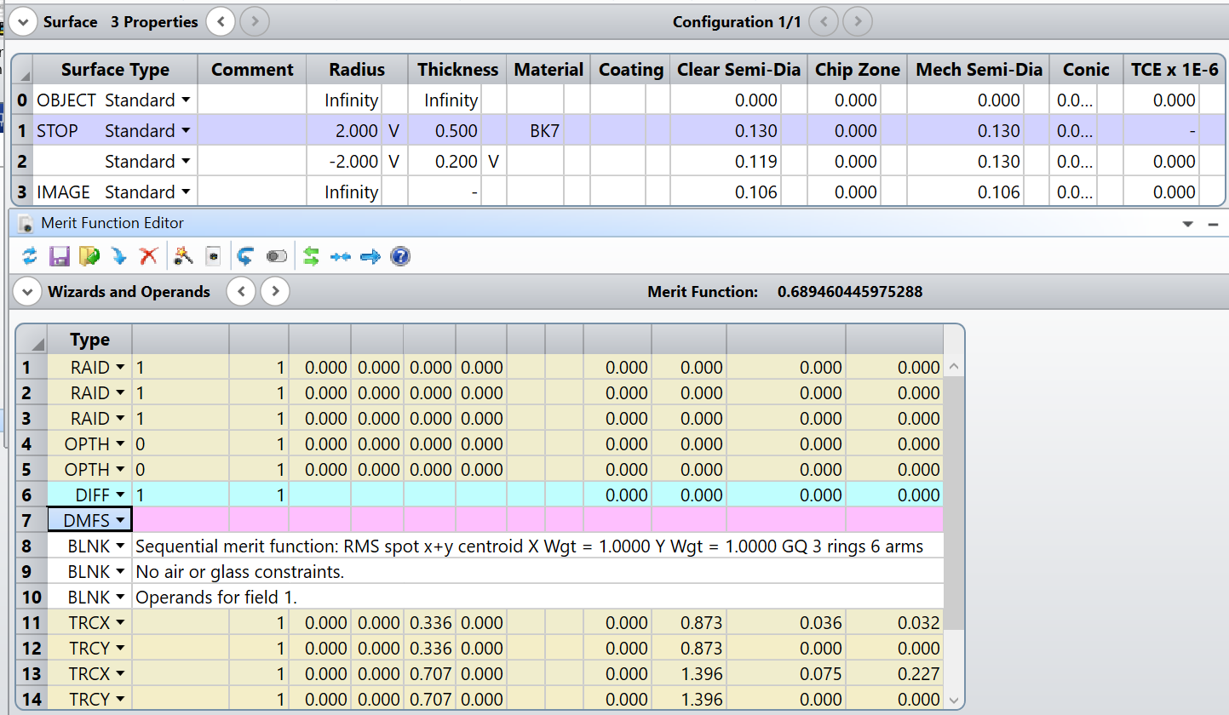The image size is (1229, 715).
Task: Select the STOP surface radius cell 2.000
Action: [x=343, y=131]
